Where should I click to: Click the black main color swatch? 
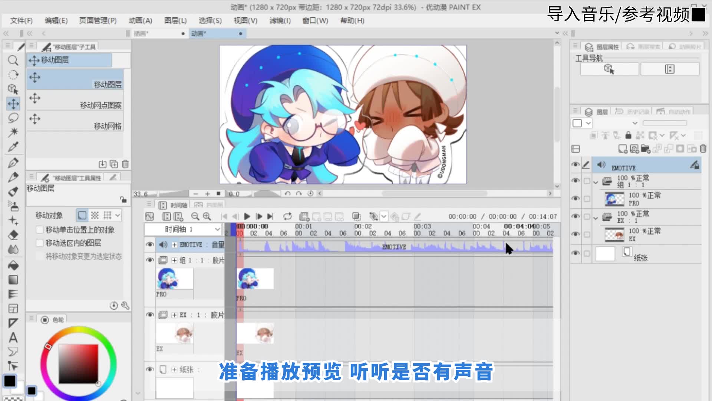[x=10, y=381]
